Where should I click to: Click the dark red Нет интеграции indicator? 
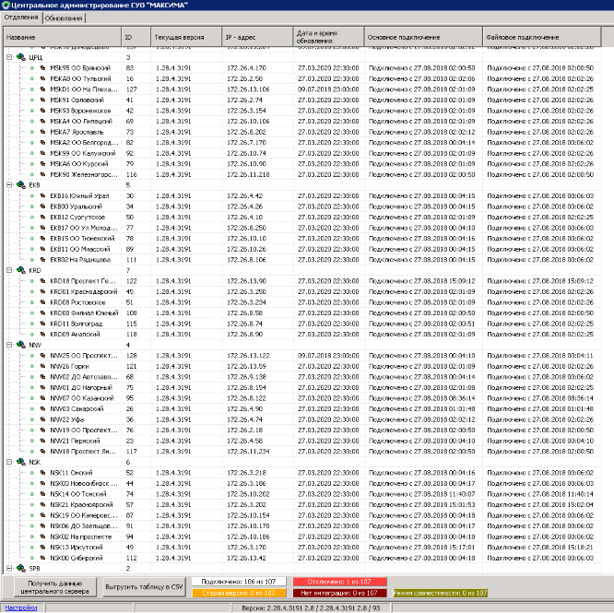point(339,593)
